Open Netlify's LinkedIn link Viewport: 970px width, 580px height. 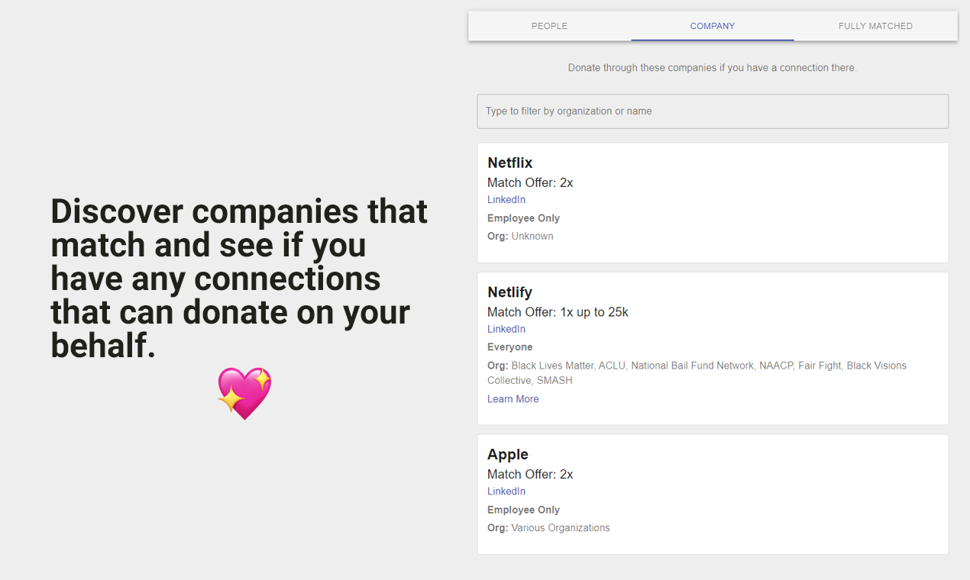pyautogui.click(x=506, y=330)
